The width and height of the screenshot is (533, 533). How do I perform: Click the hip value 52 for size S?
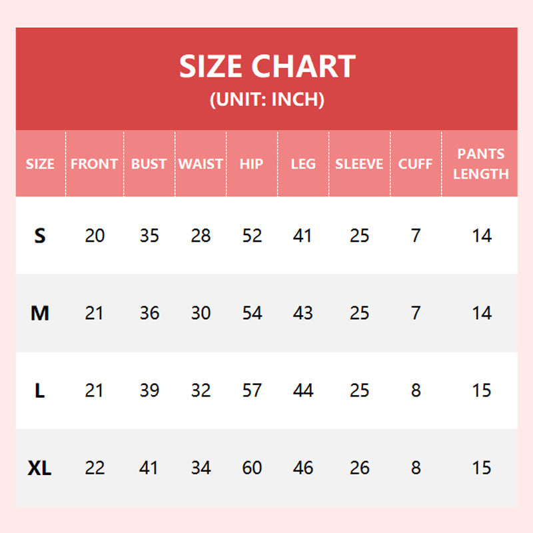252,236
